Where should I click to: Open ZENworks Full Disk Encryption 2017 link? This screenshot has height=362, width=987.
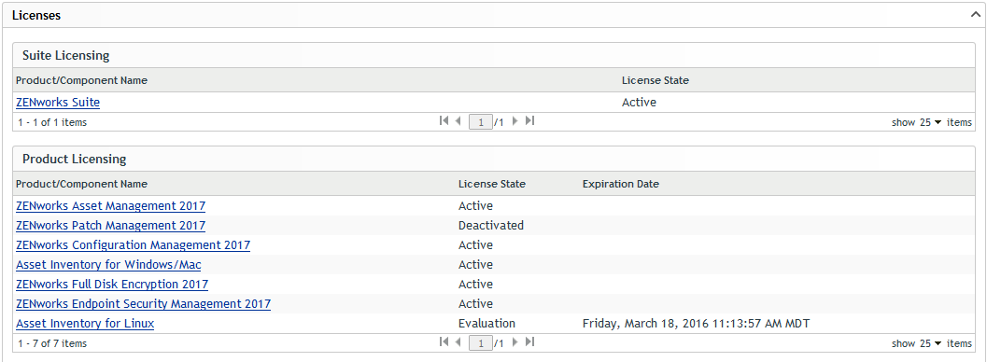pos(112,284)
